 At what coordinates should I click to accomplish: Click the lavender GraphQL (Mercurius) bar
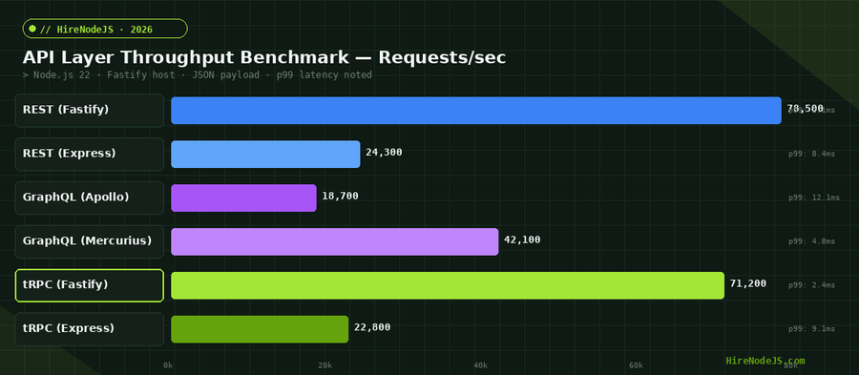click(335, 241)
